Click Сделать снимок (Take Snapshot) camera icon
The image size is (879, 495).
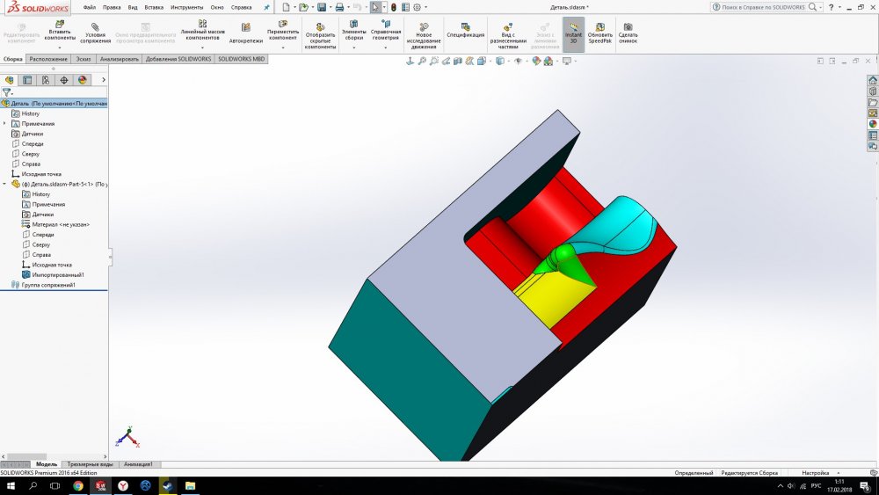(x=628, y=26)
